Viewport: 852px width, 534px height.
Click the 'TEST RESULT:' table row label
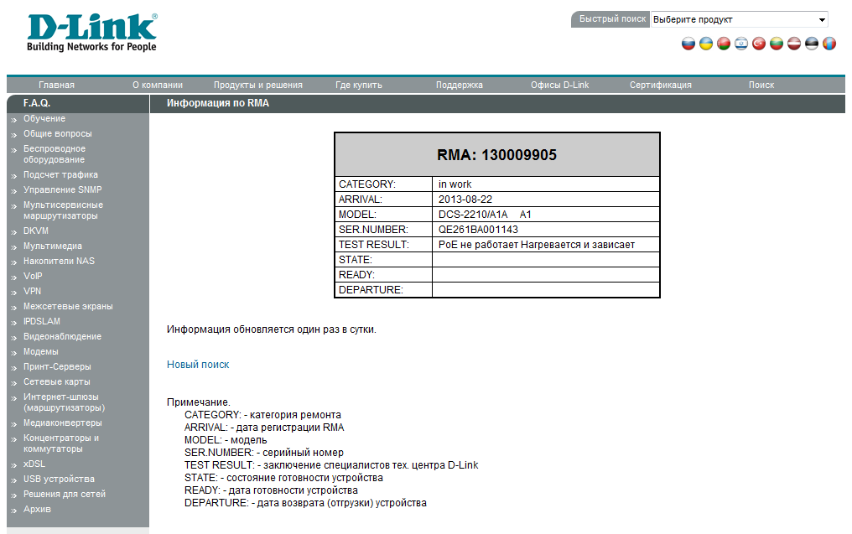click(374, 245)
